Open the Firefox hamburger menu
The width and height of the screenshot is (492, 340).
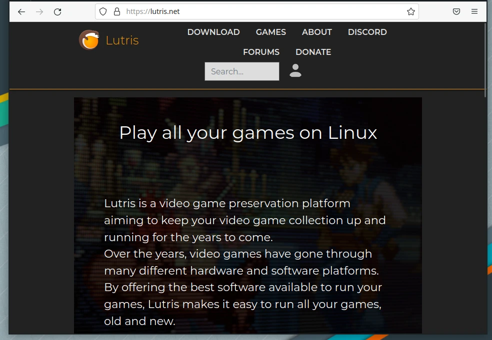pyautogui.click(x=474, y=11)
